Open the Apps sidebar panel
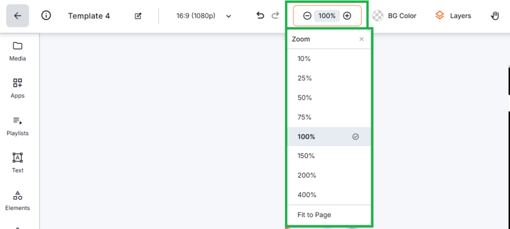Viewport: 510px width, 229px height. [x=17, y=88]
